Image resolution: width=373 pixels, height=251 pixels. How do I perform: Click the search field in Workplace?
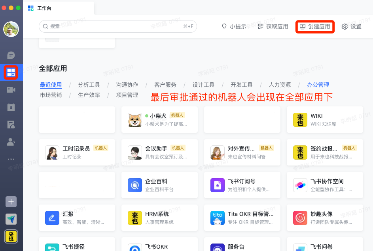(x=118, y=26)
